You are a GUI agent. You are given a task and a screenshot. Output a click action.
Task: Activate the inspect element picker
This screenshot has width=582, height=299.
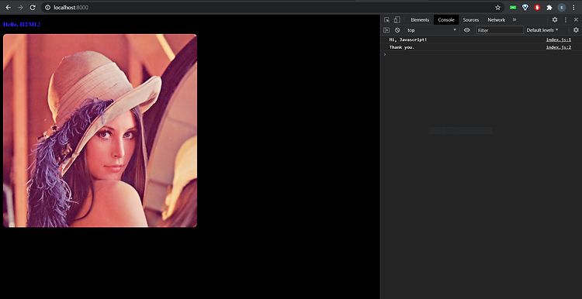tap(386, 20)
